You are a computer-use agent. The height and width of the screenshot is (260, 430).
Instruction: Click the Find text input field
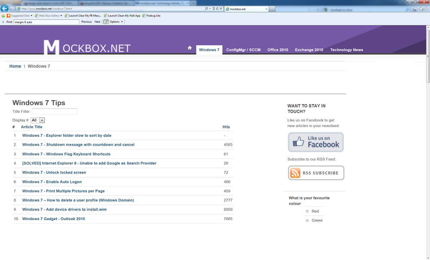46,22
